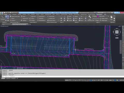Viewport: 124px width, 93px height.
Task: Click the vertical navigation bar scroll area
Action: 121,47
